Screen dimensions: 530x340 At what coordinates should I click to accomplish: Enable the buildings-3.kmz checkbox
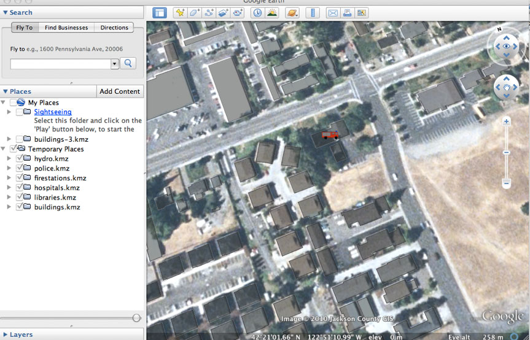[x=19, y=139]
